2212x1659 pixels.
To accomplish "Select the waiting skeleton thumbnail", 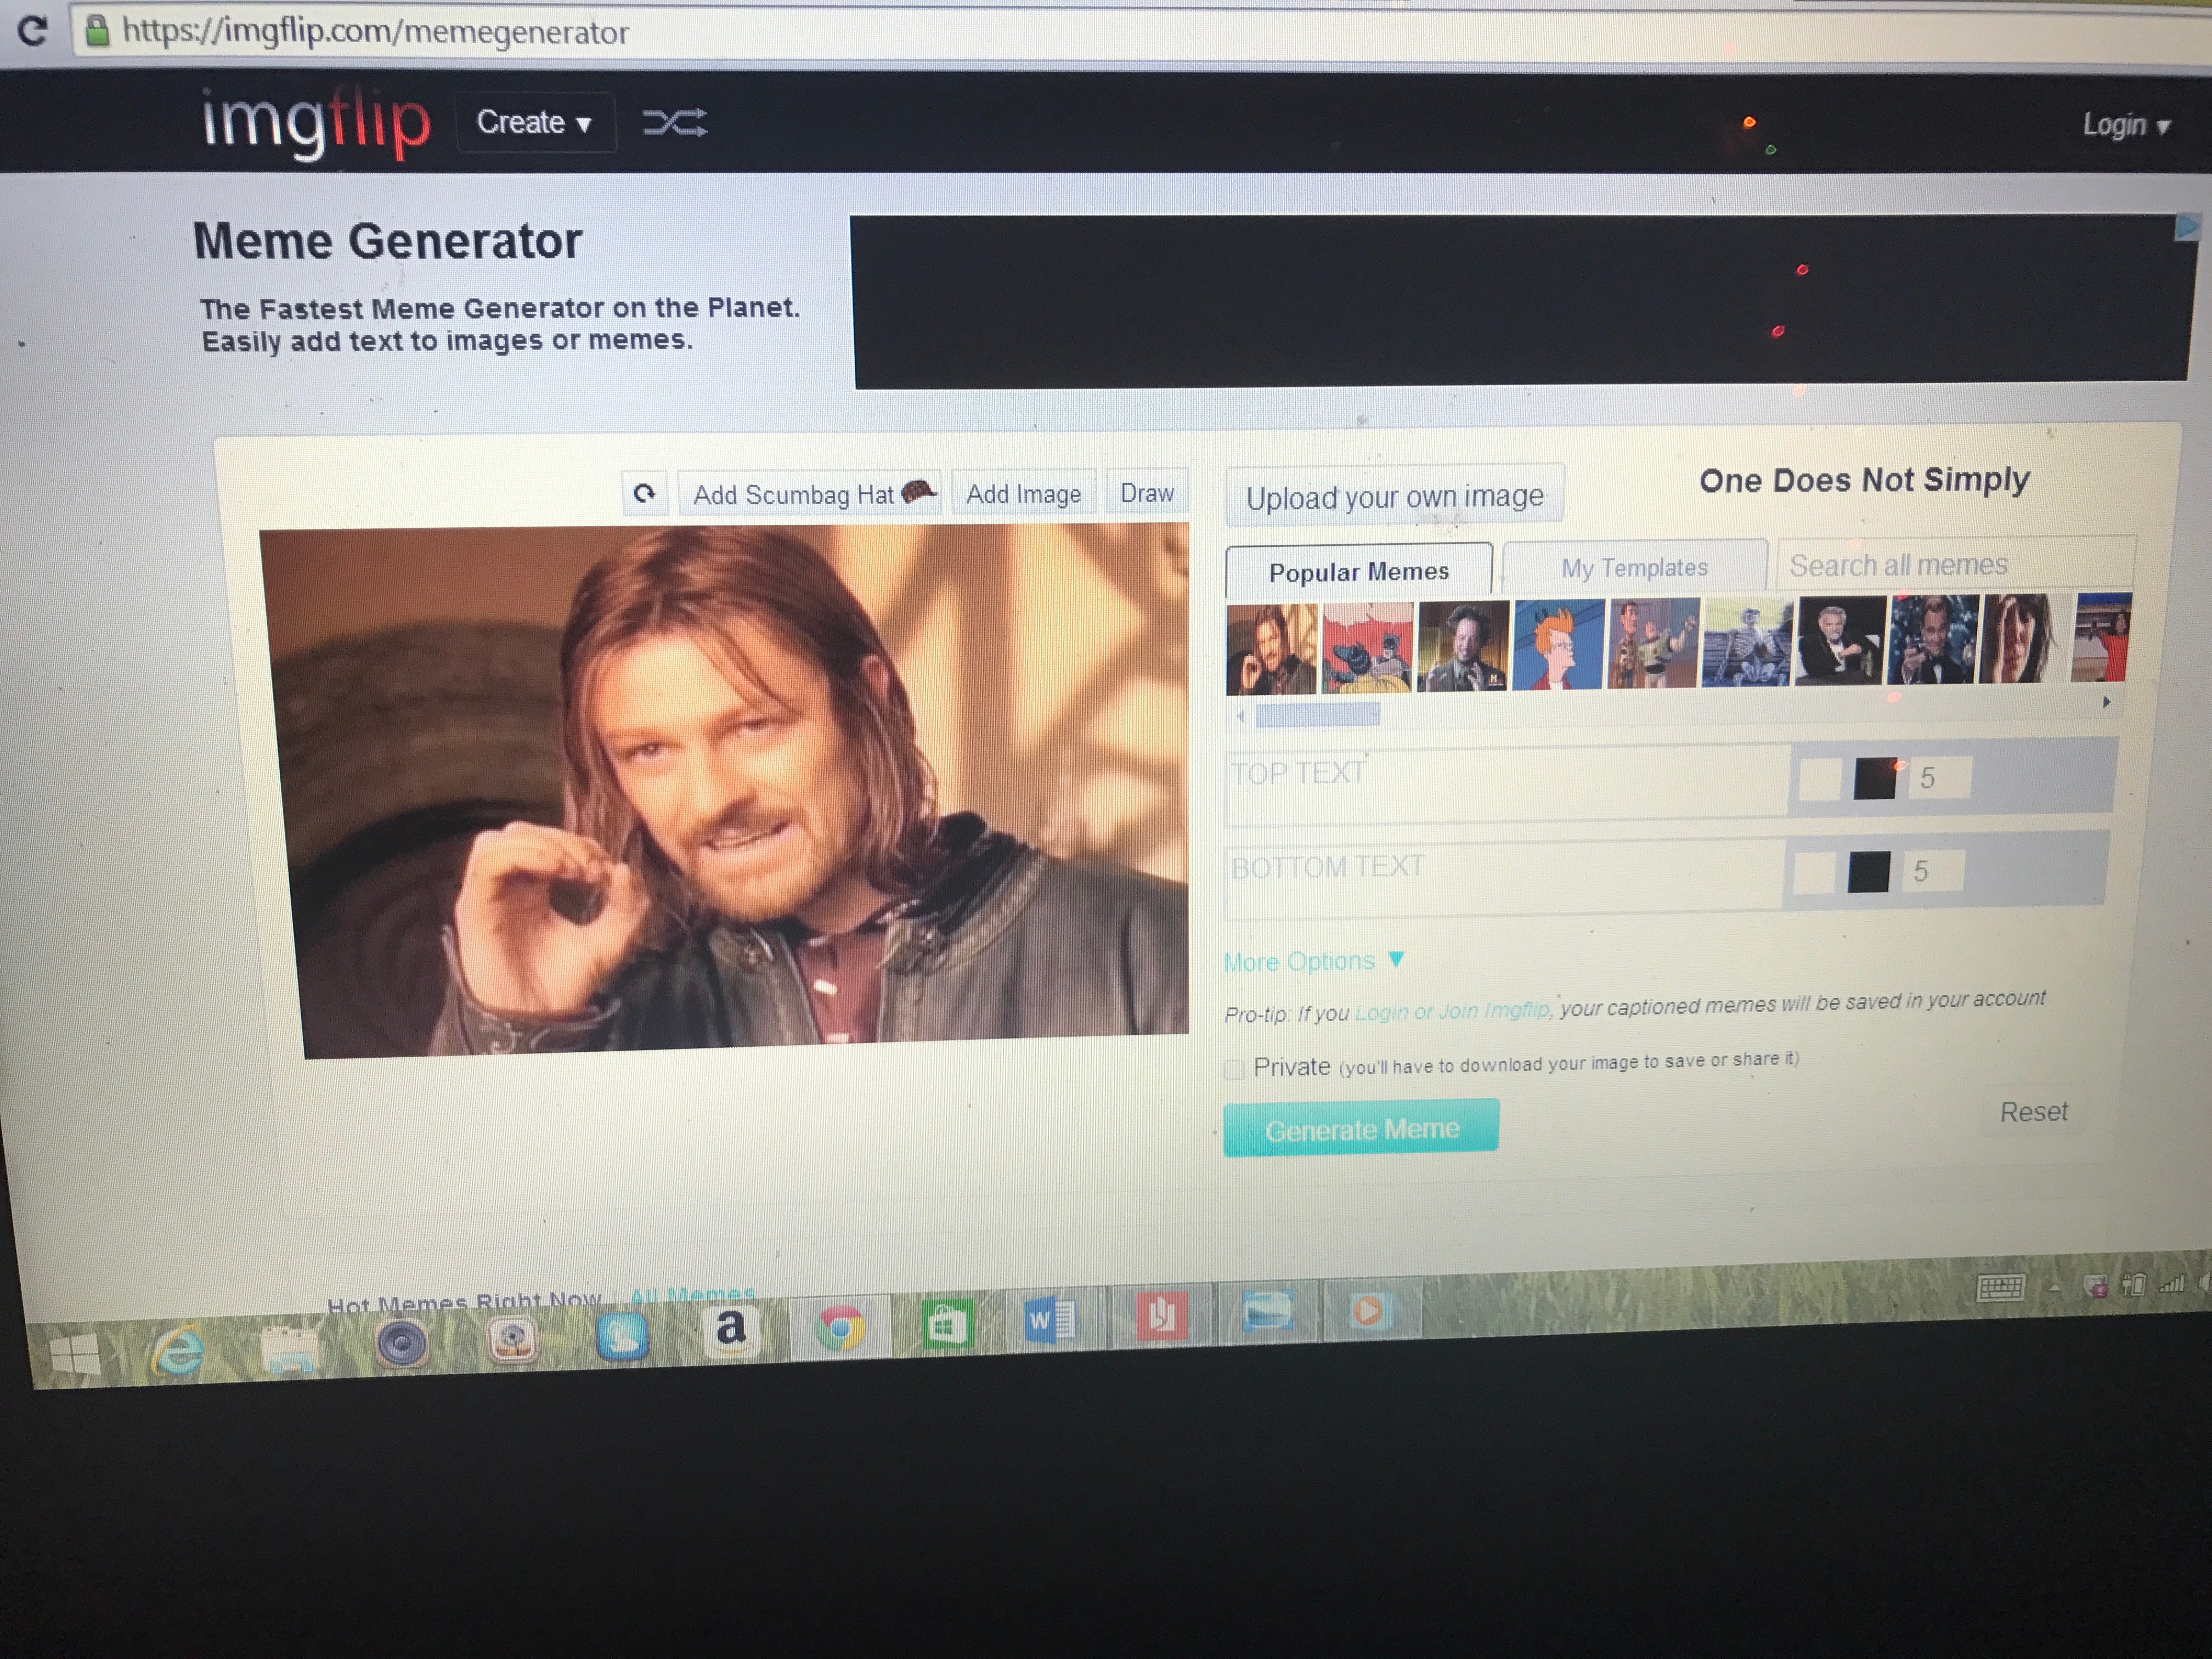I will point(1746,641).
